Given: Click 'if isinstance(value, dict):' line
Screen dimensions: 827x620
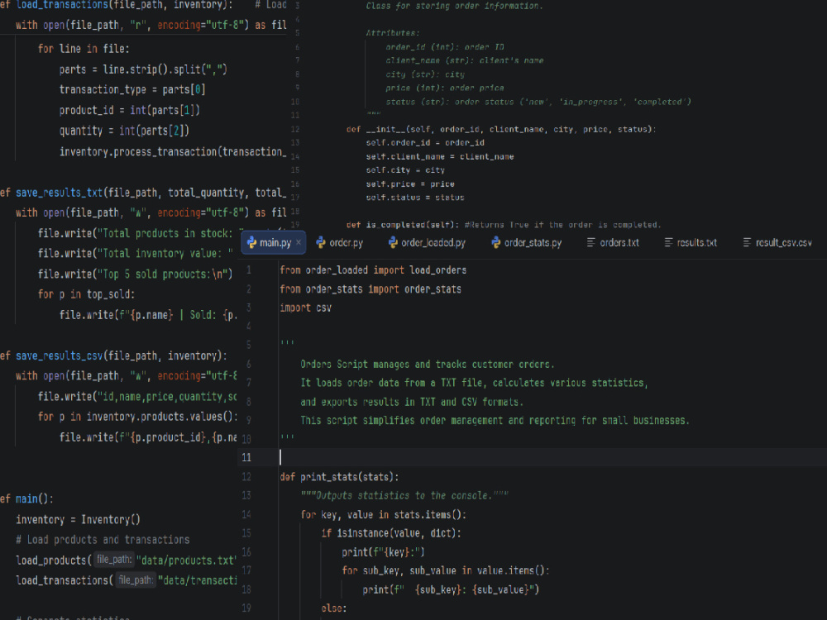Looking at the screenshot, I should [391, 533].
